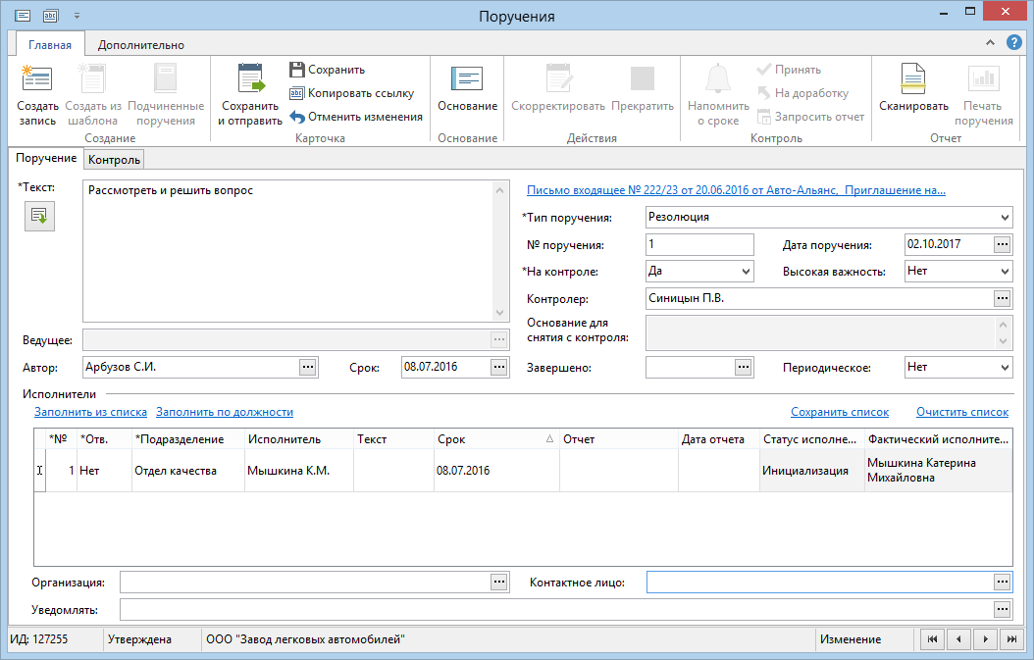Click into the Текст text area
Screen dimensions: 1034x660
(x=288, y=251)
